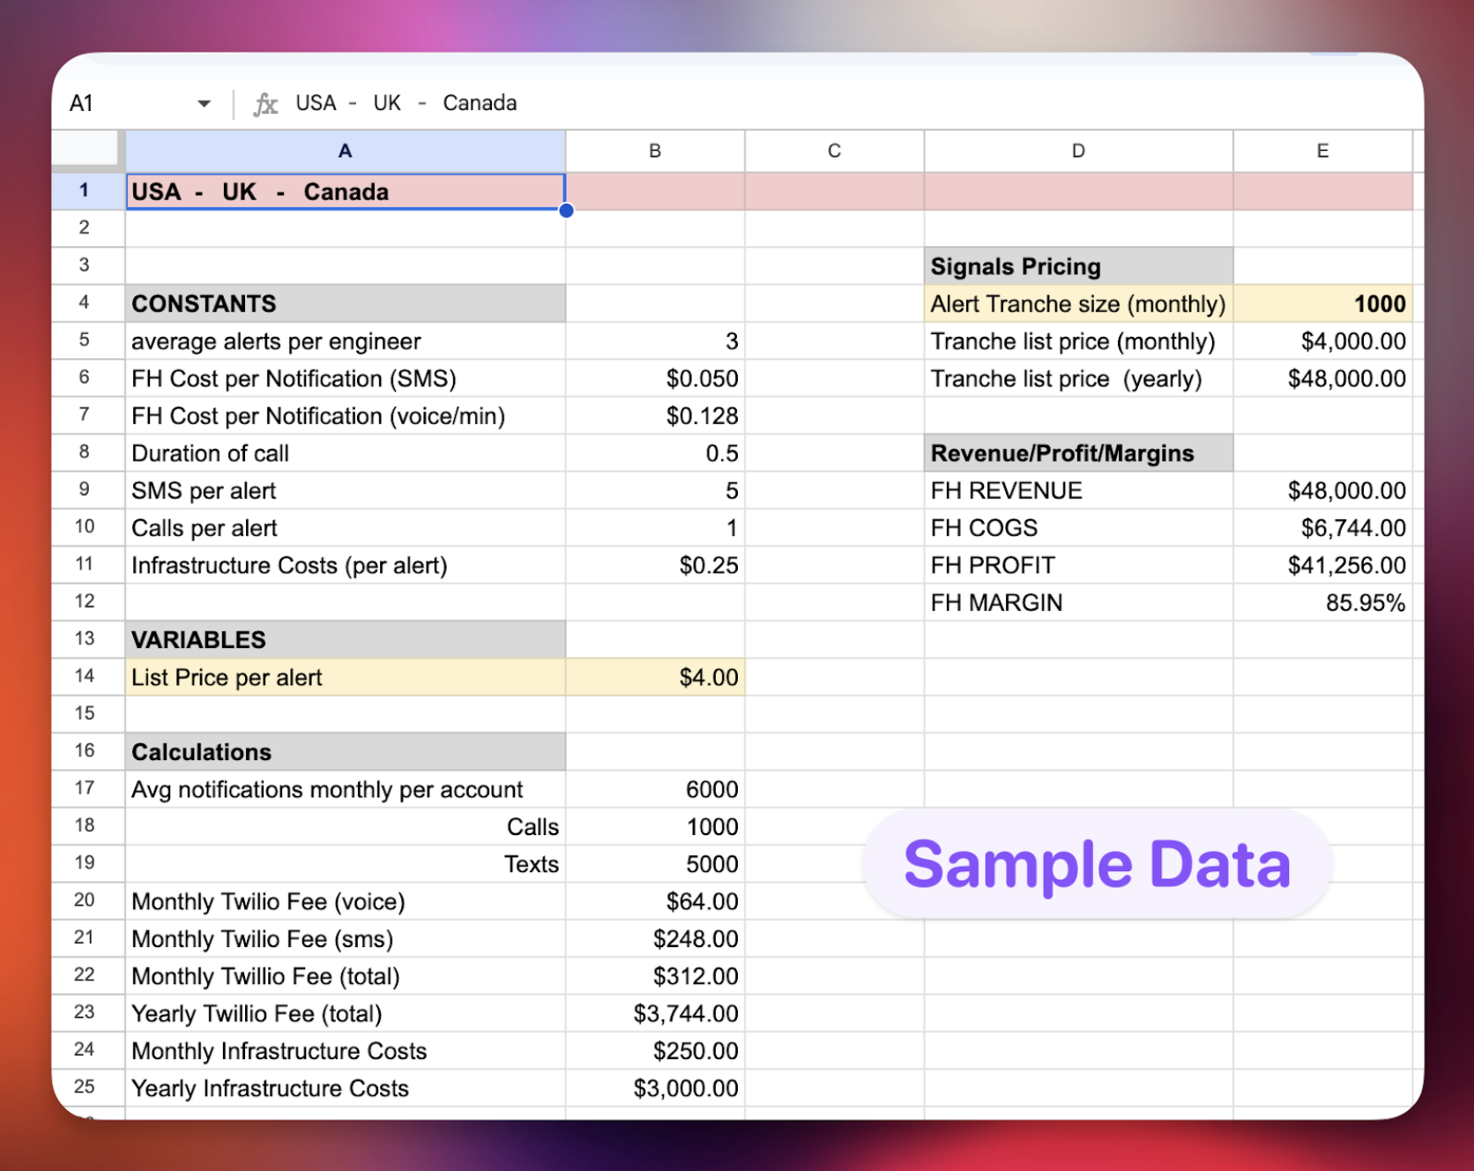Click 'Monthly Infrastructure Costs' cell

pyautogui.click(x=346, y=1050)
